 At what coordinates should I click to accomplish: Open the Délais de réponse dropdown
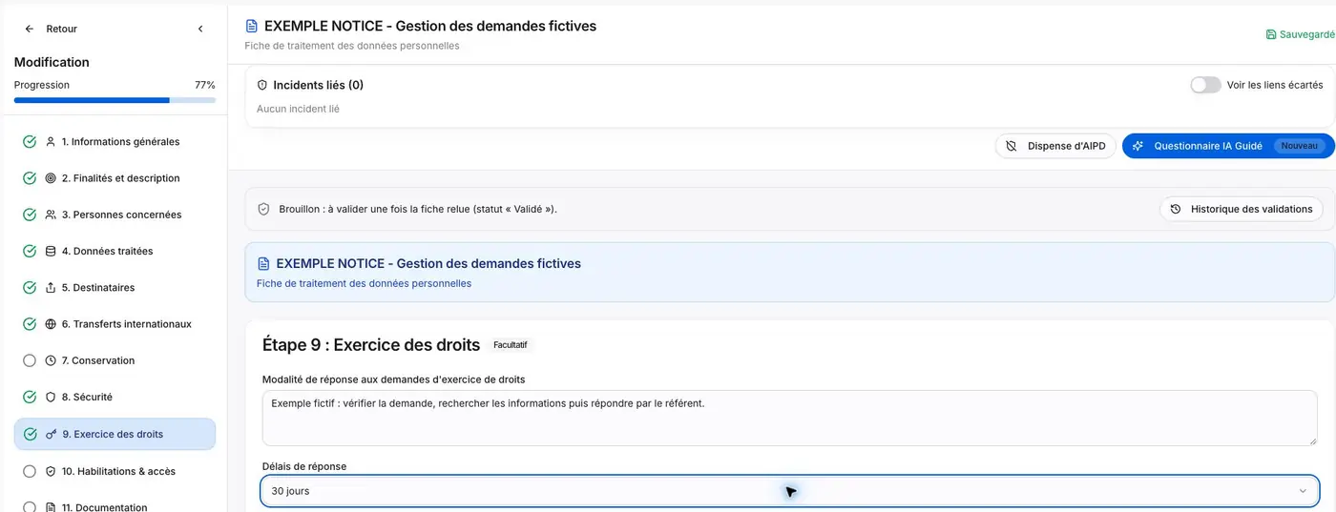[789, 491]
